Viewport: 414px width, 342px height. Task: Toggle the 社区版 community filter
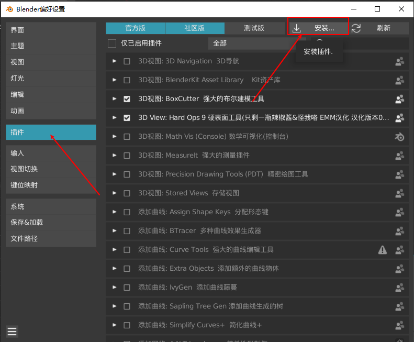tap(195, 28)
